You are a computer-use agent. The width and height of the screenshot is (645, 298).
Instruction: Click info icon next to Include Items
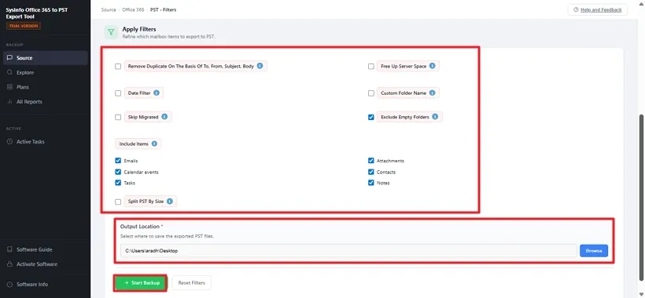tap(154, 144)
